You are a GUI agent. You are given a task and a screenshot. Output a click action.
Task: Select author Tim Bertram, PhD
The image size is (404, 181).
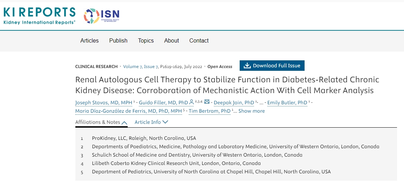(209, 111)
